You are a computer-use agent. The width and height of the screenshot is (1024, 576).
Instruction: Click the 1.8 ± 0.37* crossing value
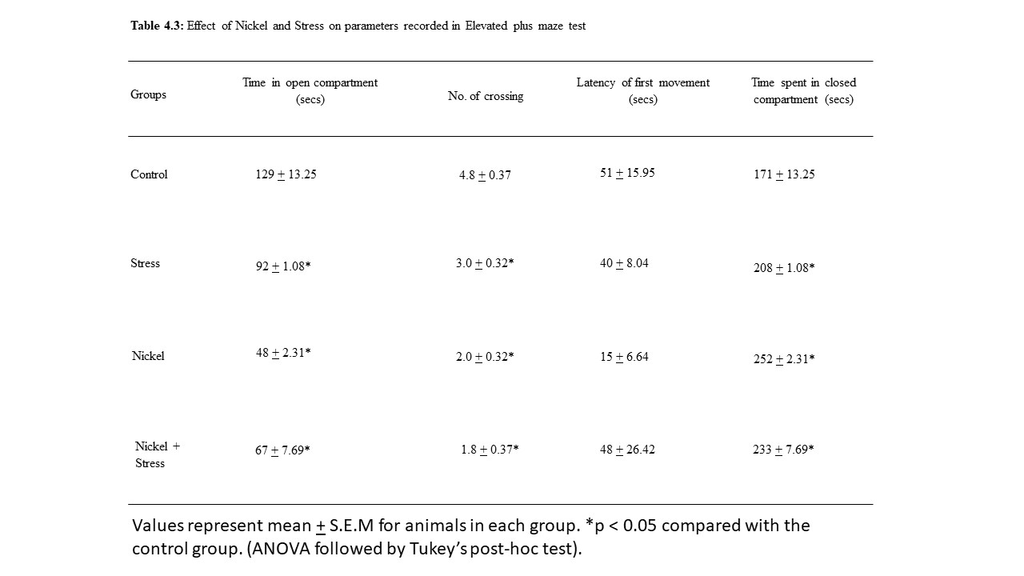(490, 450)
